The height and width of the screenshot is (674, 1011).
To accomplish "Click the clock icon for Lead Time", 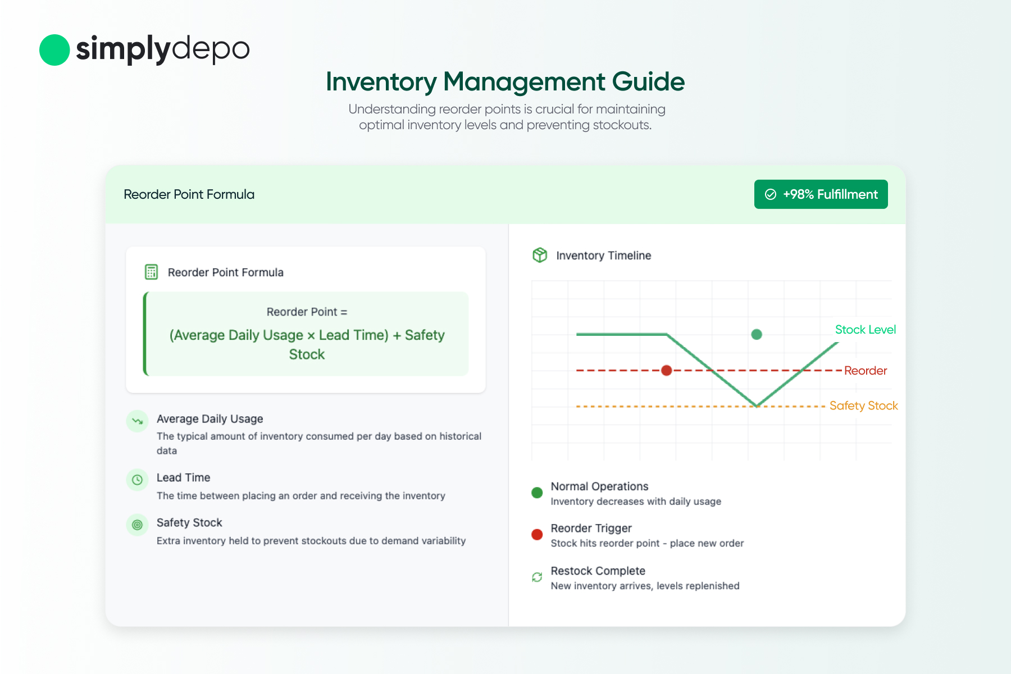I will [137, 480].
